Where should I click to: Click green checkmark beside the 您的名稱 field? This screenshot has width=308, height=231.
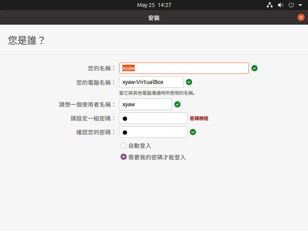(254, 68)
